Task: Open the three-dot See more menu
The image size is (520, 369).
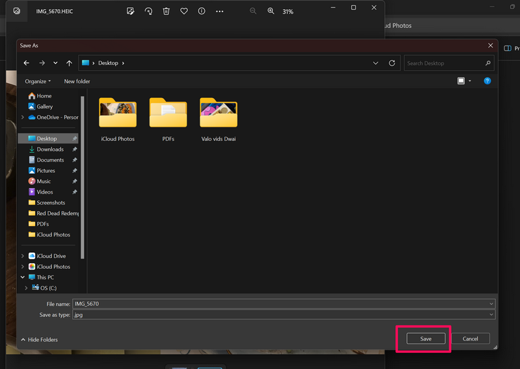Action: coord(220,11)
